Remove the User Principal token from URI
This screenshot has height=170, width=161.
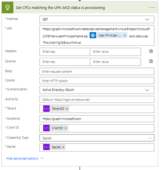pyautogui.click(x=125, y=35)
